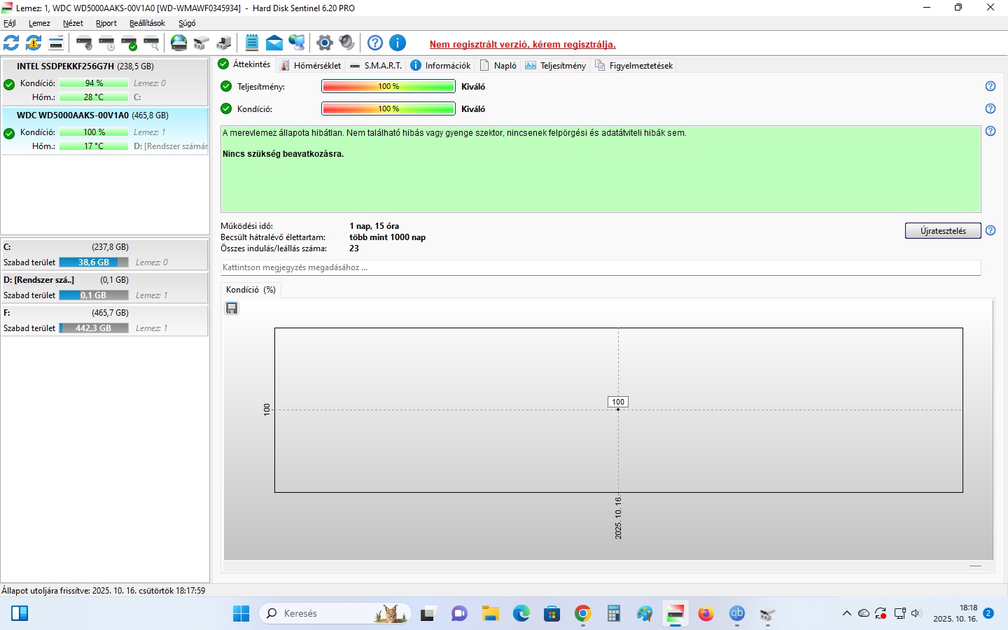
Task: Click the globe disk toolbar icon
Action: point(179,43)
